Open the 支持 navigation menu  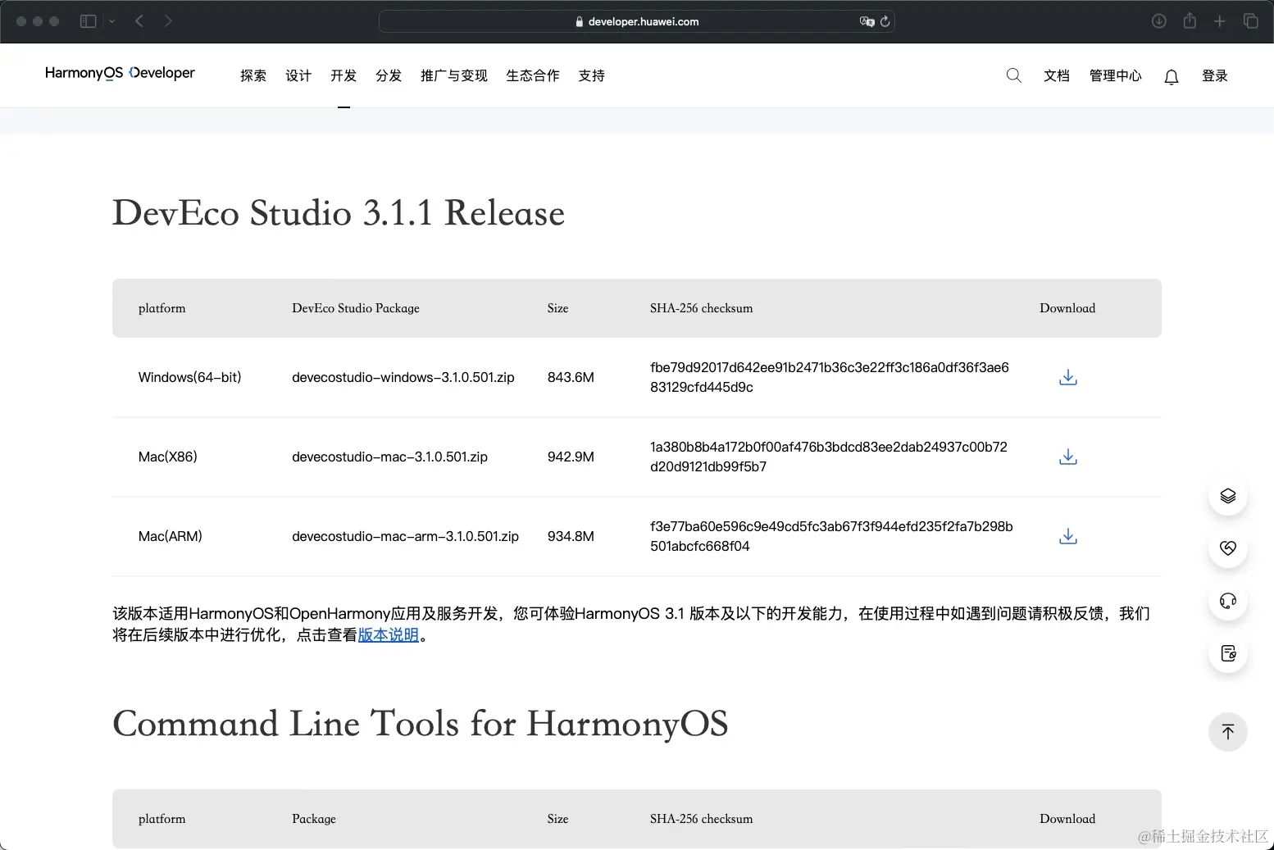591,75
